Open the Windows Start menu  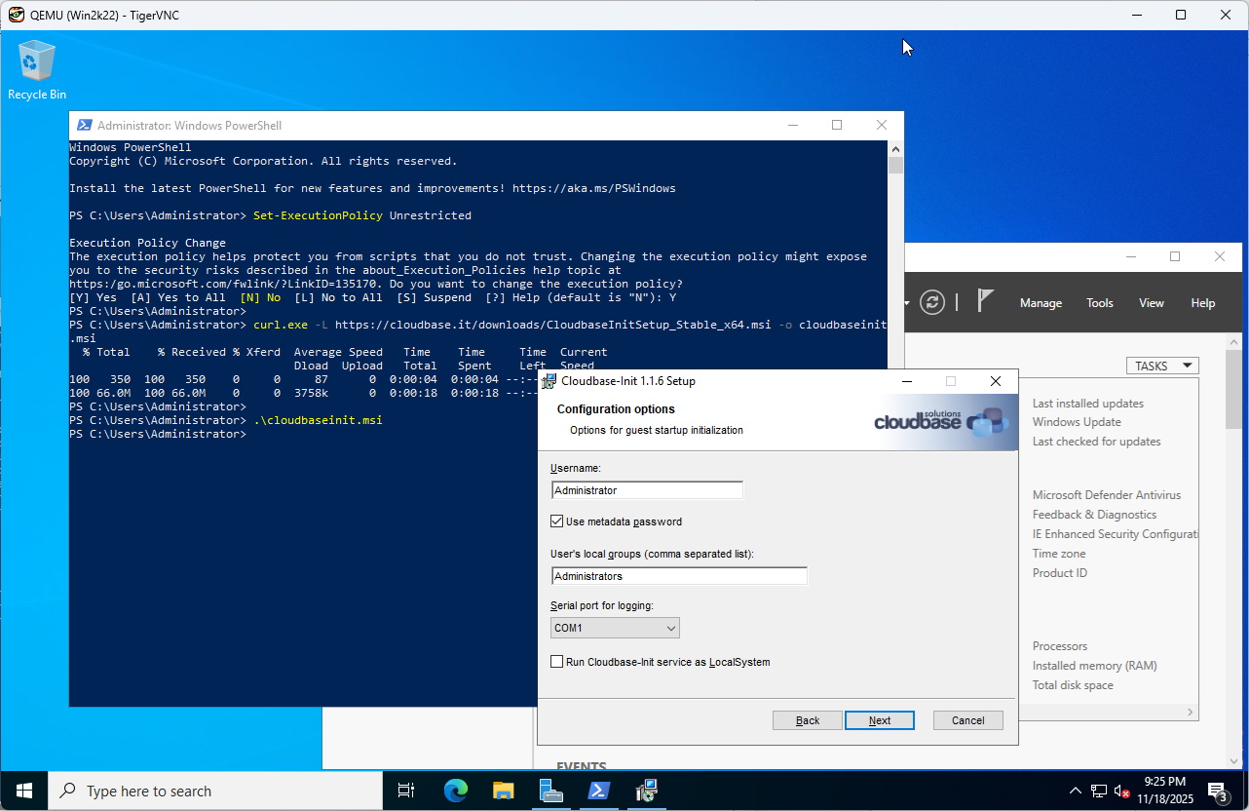[x=23, y=791]
